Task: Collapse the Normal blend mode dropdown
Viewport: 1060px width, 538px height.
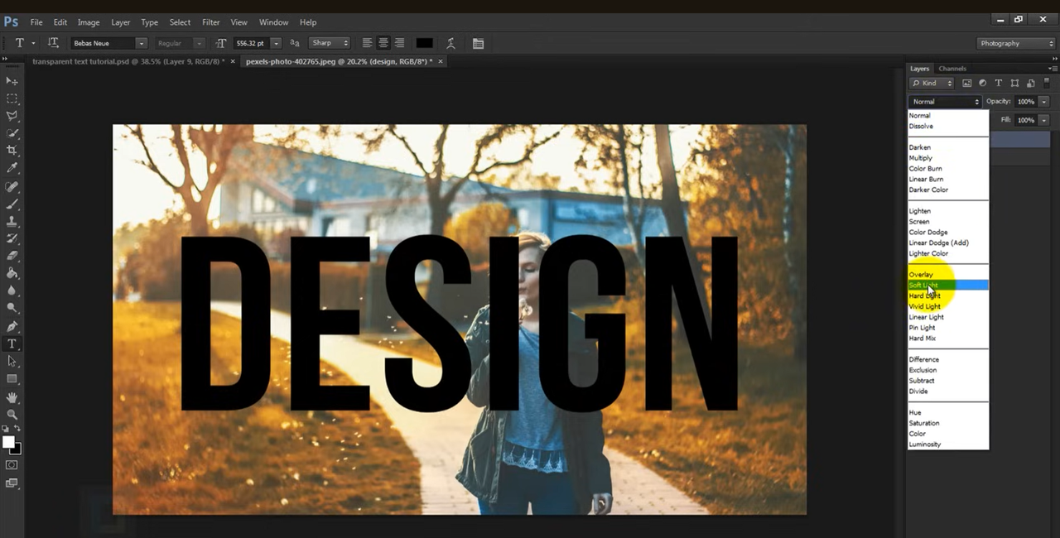Action: pyautogui.click(x=945, y=102)
